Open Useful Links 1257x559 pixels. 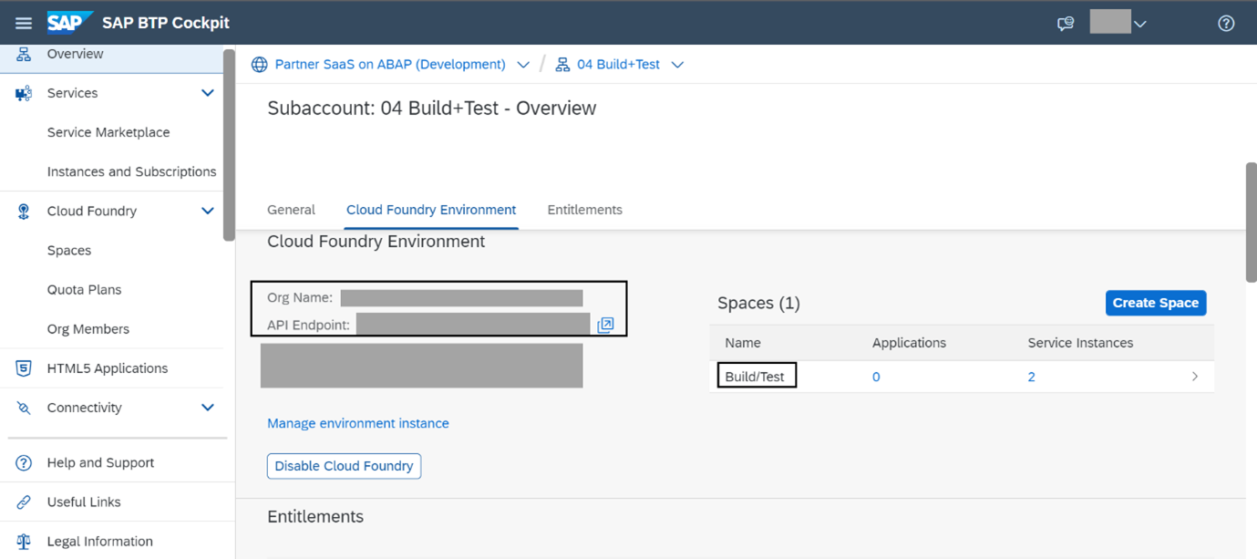tap(84, 502)
